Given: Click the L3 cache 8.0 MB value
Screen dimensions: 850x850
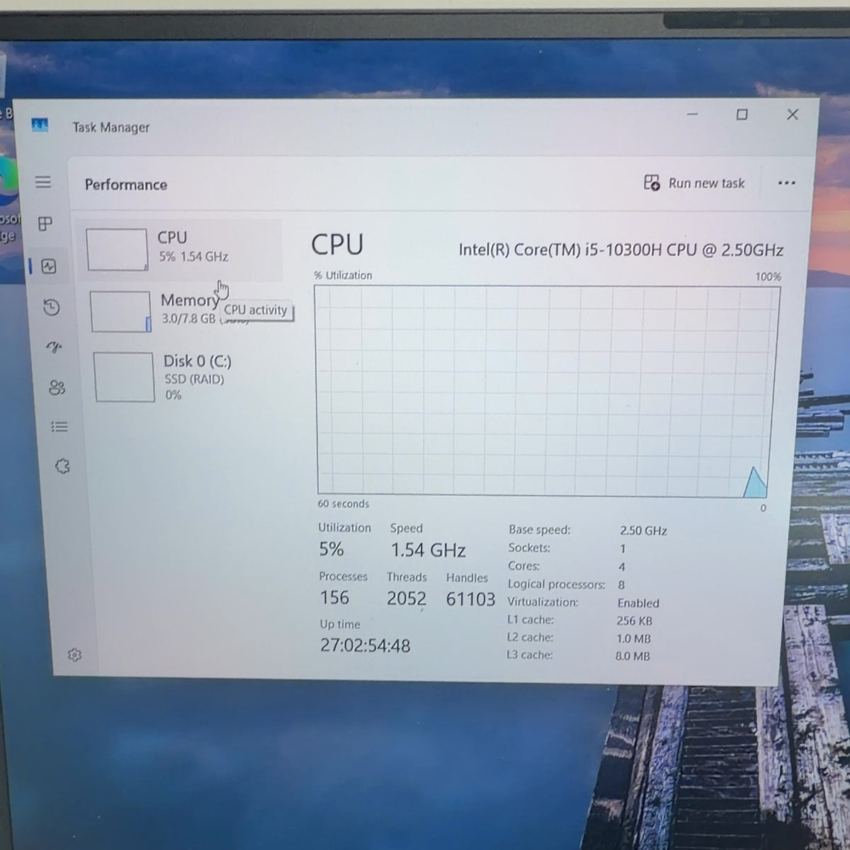Looking at the screenshot, I should point(632,656).
